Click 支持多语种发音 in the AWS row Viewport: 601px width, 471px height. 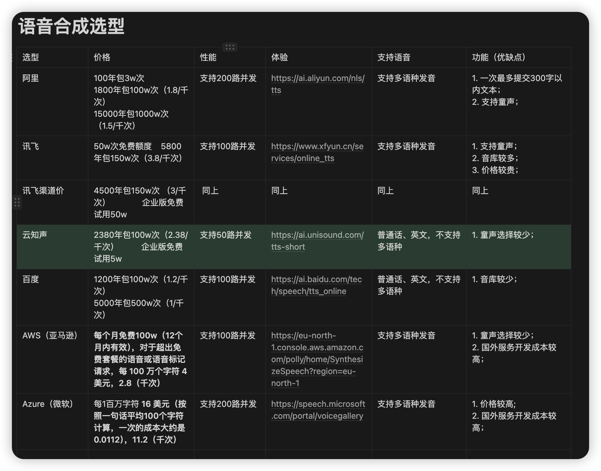pyautogui.click(x=406, y=336)
